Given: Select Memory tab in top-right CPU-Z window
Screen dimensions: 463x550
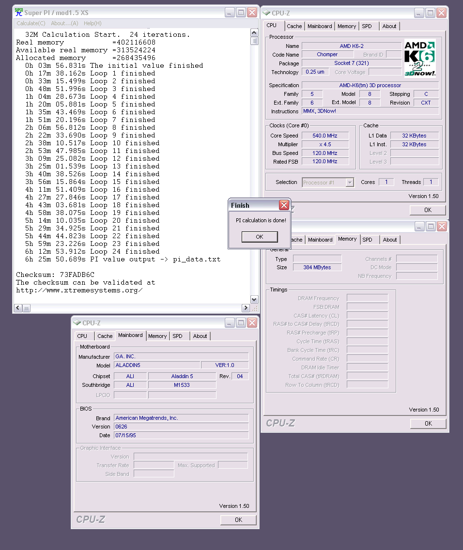Looking at the screenshot, I should (347, 26).
